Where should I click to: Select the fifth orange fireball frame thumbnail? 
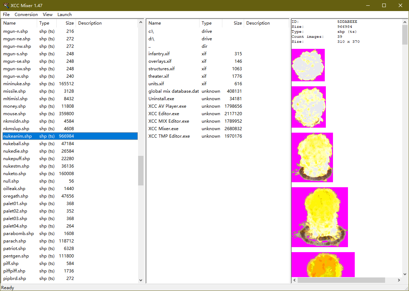point(323,264)
